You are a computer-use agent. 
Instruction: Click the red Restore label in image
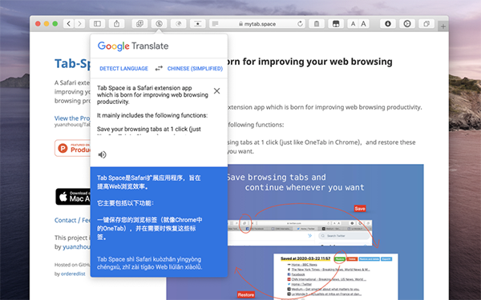(x=246, y=294)
